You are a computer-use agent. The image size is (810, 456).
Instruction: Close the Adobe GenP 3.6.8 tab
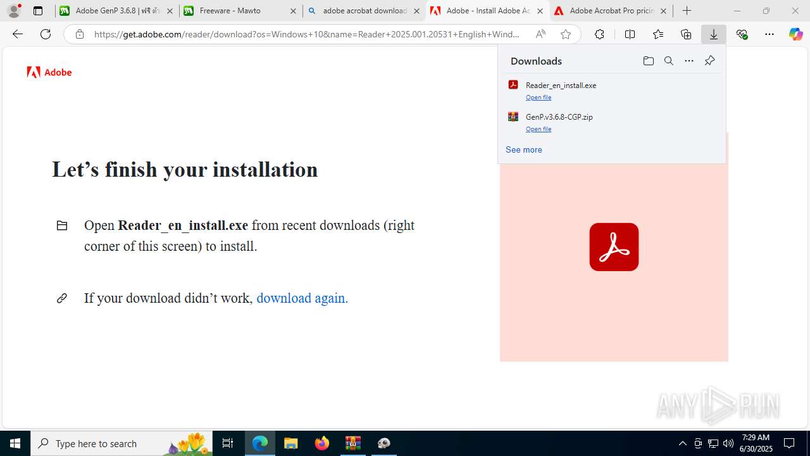click(x=170, y=11)
